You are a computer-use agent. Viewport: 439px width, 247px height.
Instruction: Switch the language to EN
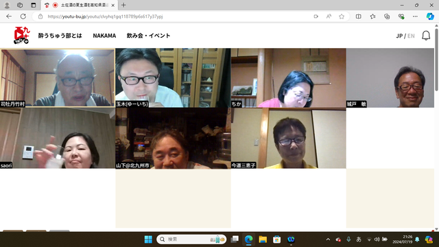point(411,36)
